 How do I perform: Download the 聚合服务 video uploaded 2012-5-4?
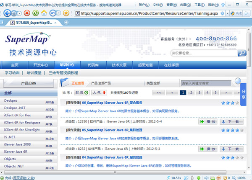pyautogui.click(x=231, y=122)
